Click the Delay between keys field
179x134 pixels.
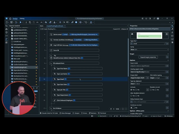point(148,102)
